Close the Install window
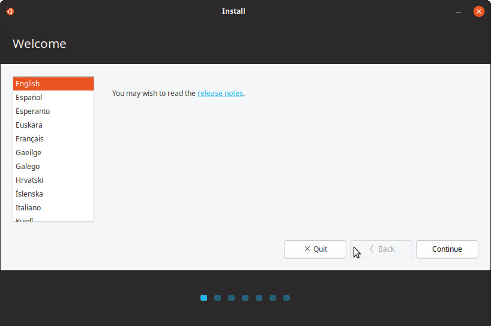Image resolution: width=491 pixels, height=326 pixels. tap(478, 11)
